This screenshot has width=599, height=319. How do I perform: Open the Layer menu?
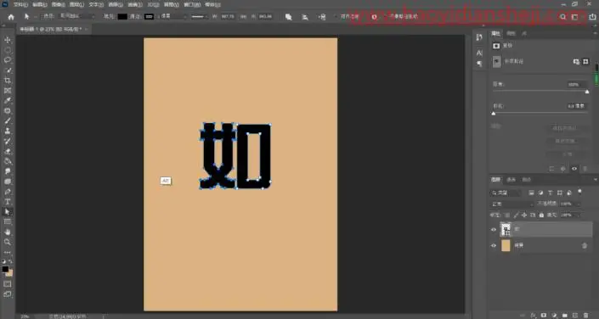(x=76, y=5)
